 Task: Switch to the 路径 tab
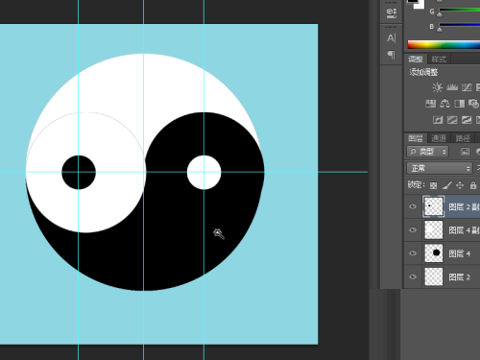pos(463,138)
